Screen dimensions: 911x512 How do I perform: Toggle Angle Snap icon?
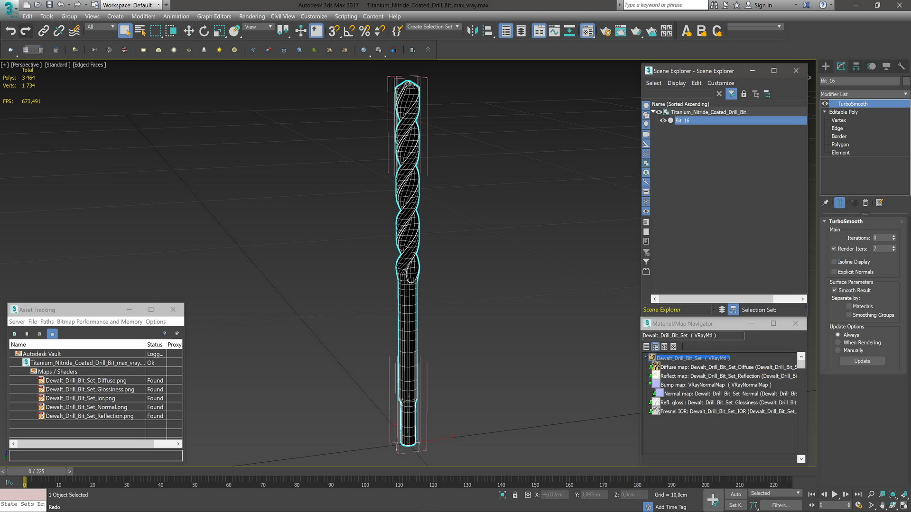pyautogui.click(x=349, y=31)
